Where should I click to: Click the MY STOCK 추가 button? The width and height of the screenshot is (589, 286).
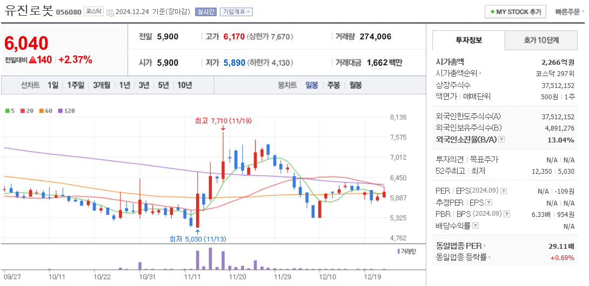click(x=516, y=12)
